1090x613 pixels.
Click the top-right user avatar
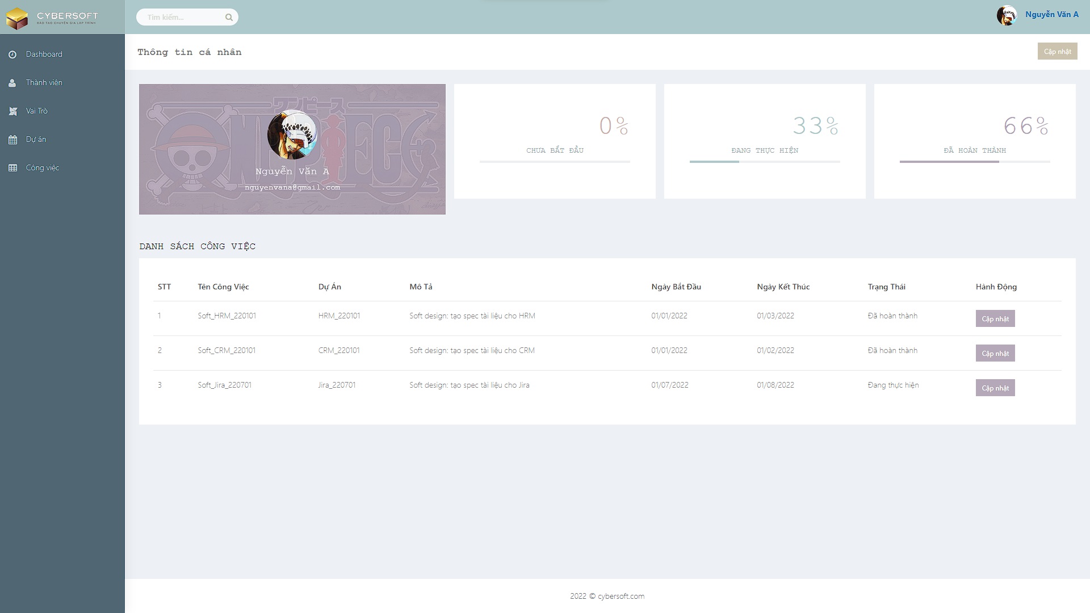(x=1007, y=15)
